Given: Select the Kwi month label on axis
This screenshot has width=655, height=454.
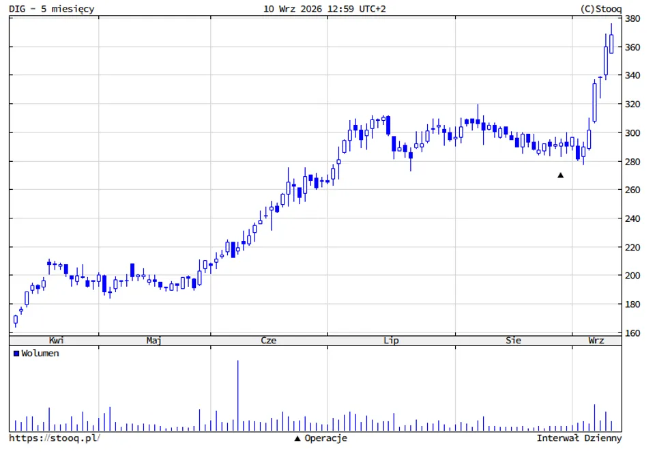Looking at the screenshot, I should coord(57,340).
